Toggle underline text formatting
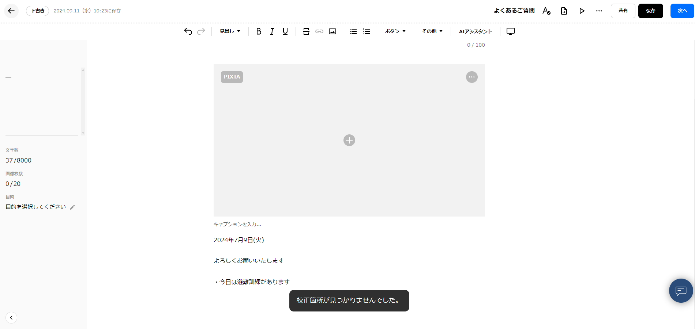This screenshot has height=329, width=695. coord(285,31)
